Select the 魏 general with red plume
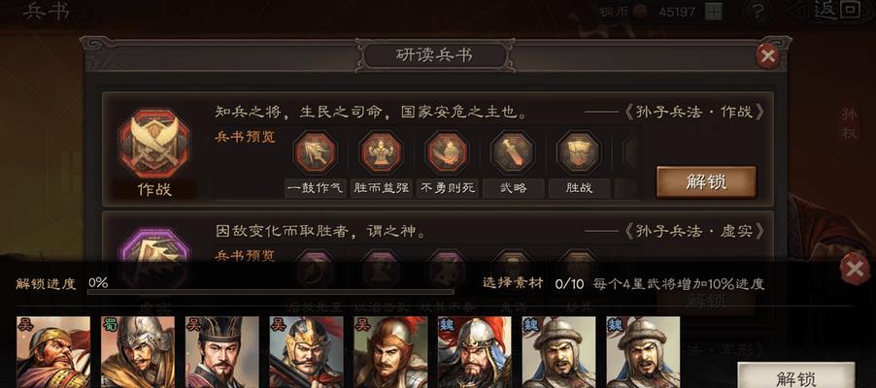The height and width of the screenshot is (388, 876). (475, 352)
